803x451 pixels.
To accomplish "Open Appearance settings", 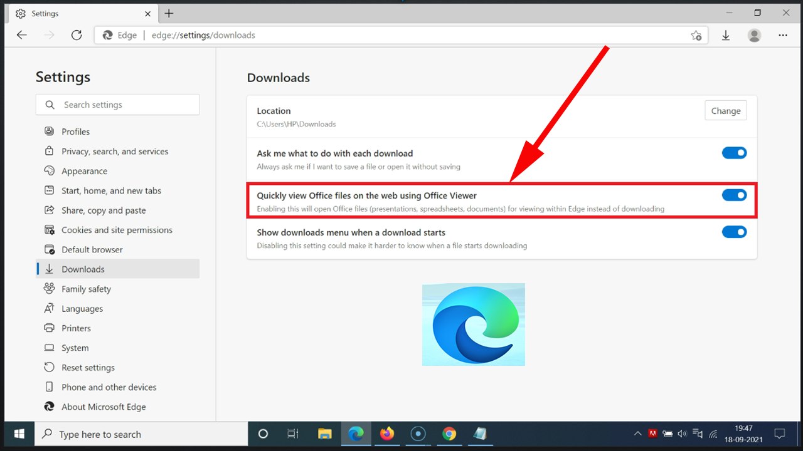I will pyautogui.click(x=84, y=171).
